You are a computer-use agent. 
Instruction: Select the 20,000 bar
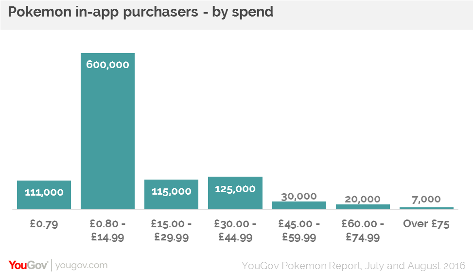(363, 207)
